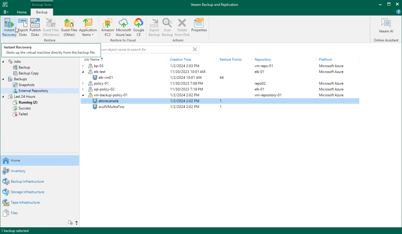402x234 pixels.
Task: Open the Publish Disks tool
Action: (35, 27)
